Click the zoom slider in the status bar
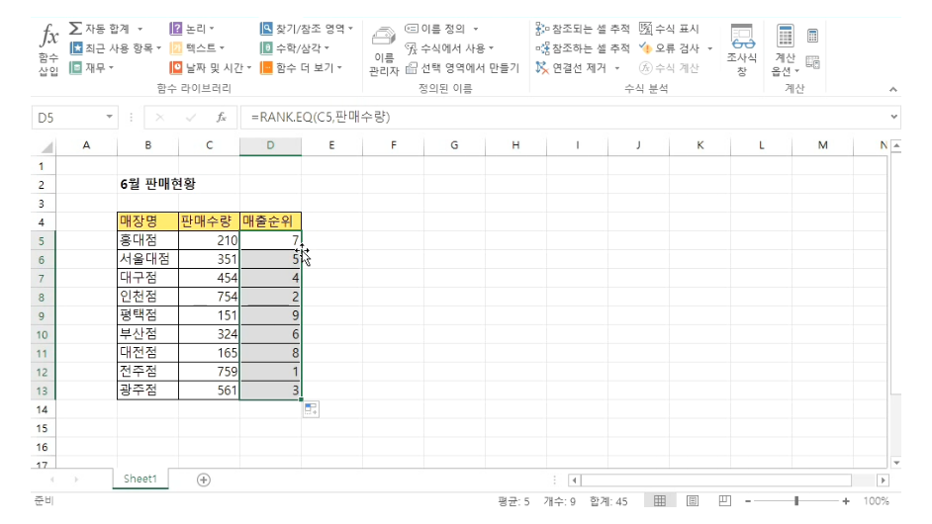Viewport: 932px width, 524px height. [795, 501]
